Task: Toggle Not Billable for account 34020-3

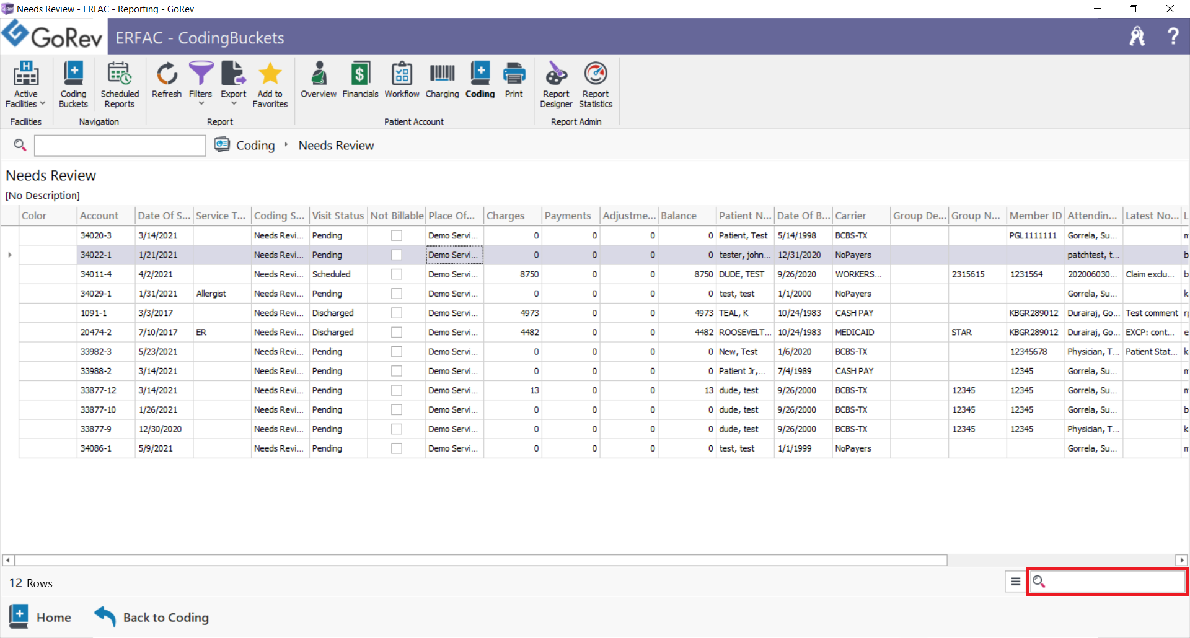Action: (x=397, y=235)
